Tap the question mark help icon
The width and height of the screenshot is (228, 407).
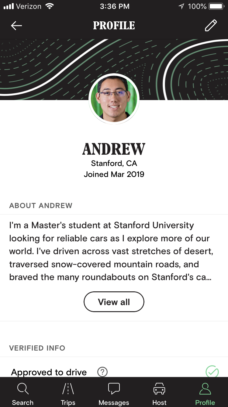[102, 372]
